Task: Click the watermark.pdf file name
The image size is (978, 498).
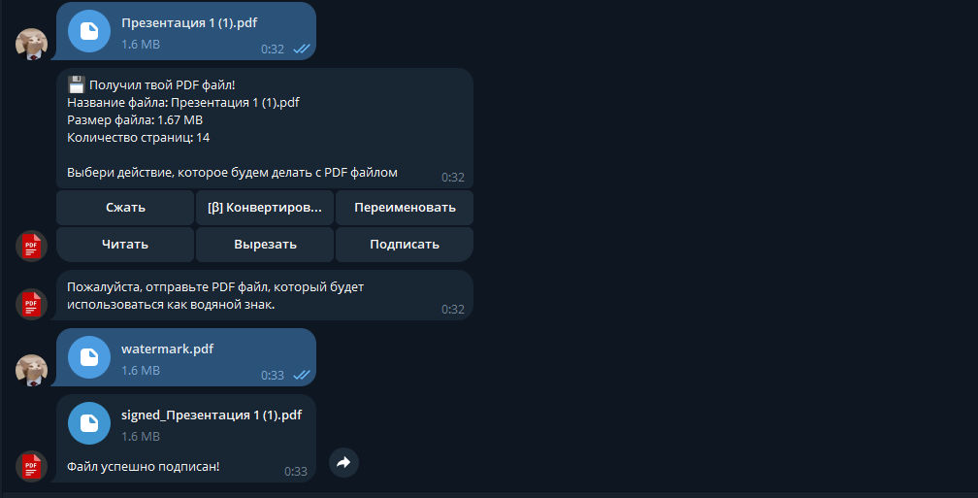Action: point(167,349)
